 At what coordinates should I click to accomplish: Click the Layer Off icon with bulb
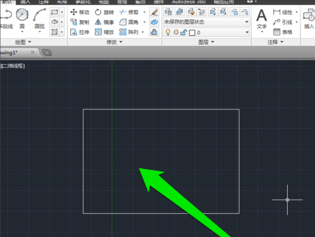pos(245,12)
